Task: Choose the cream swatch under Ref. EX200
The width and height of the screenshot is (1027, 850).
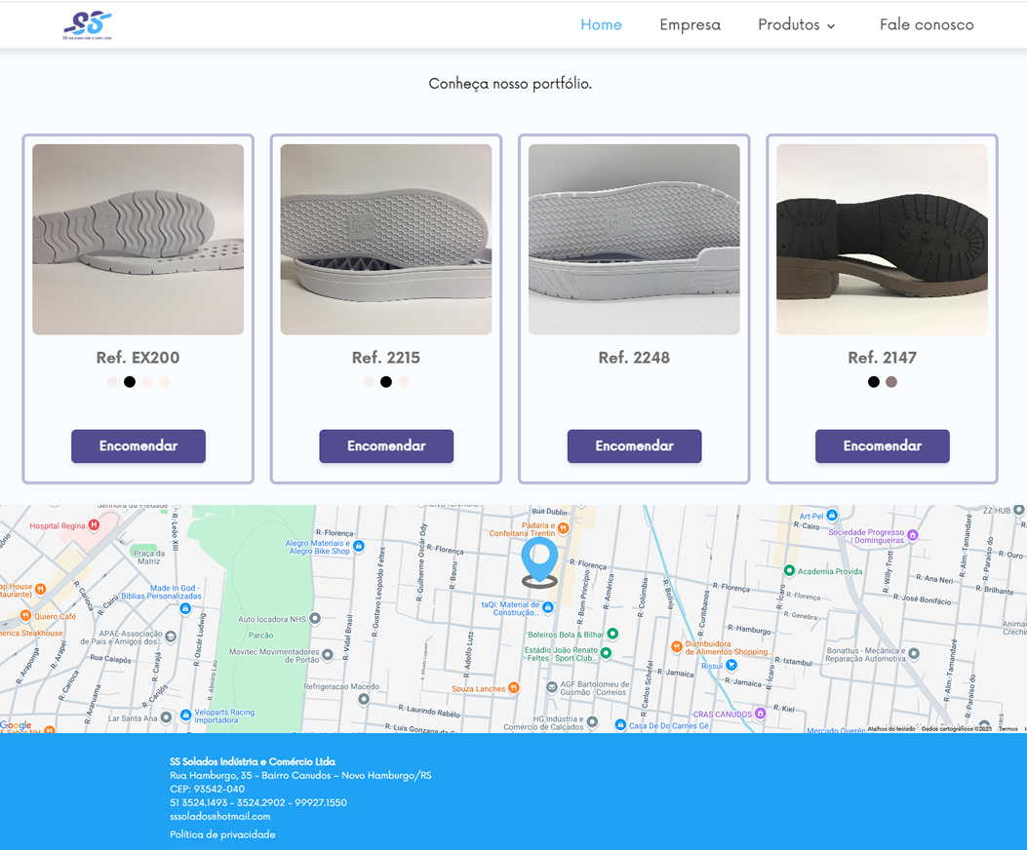Action: pyautogui.click(x=165, y=382)
